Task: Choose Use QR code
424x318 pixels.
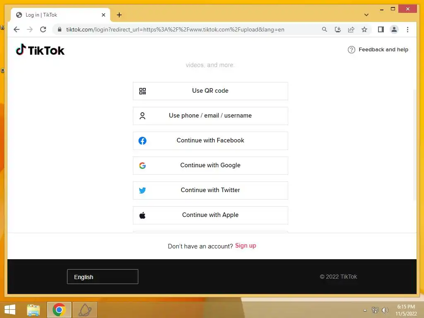Action: pos(210,91)
